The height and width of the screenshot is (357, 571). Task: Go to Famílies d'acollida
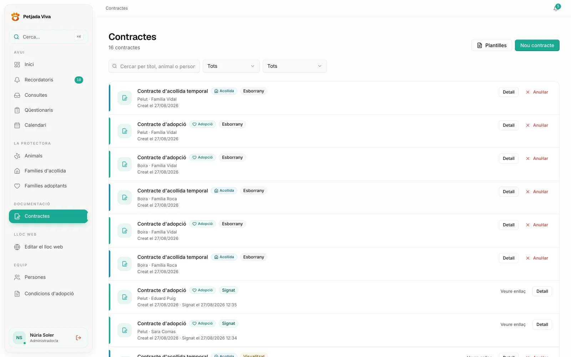(49, 171)
